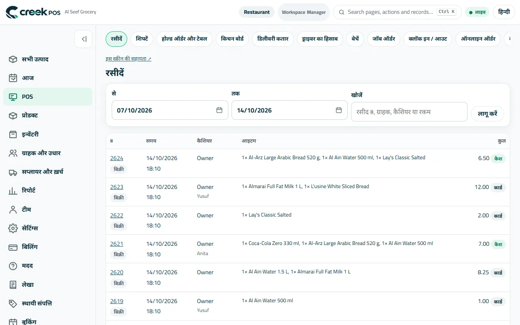This screenshot has height=325, width=520.
Task: Open receipt 2623
Action: coord(117,187)
